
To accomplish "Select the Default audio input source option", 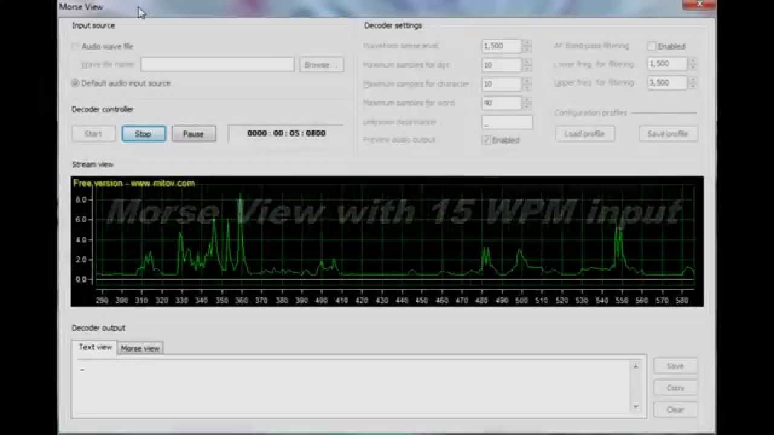I will [x=75, y=83].
